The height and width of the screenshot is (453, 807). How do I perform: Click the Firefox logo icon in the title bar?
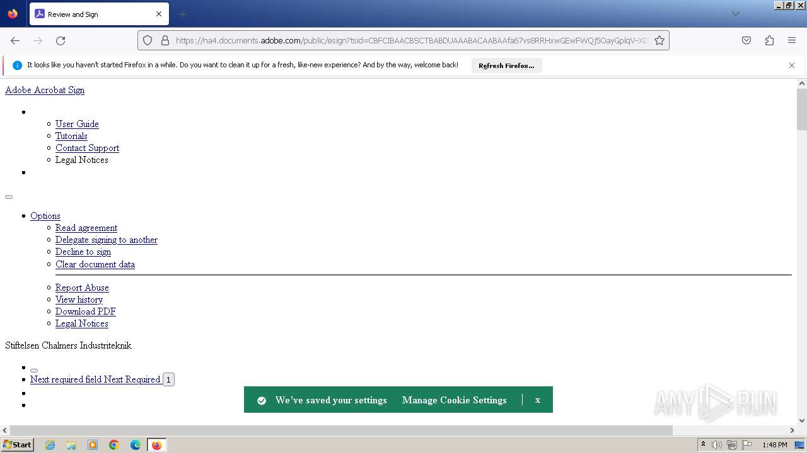[x=13, y=14]
